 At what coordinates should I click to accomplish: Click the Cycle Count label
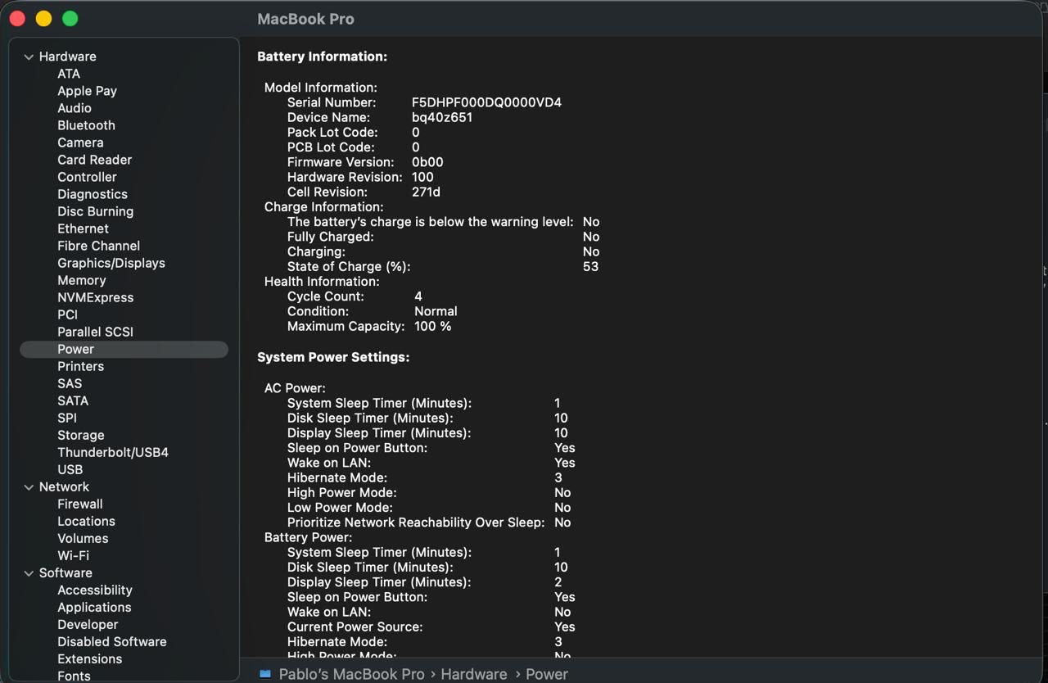(x=326, y=296)
